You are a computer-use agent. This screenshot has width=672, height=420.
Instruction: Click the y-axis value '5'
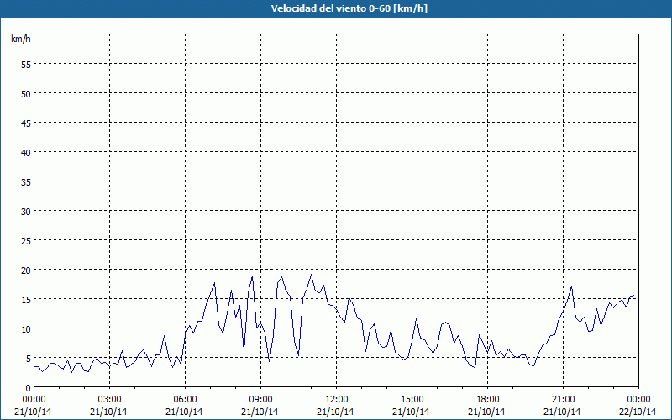(29, 359)
